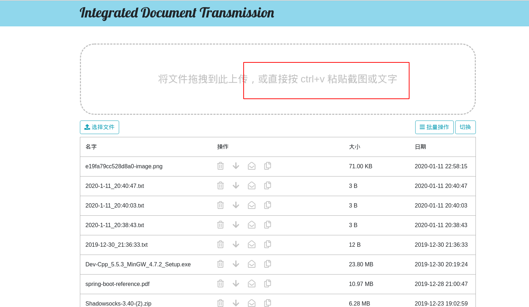Click the 日期 column header

(x=420, y=147)
